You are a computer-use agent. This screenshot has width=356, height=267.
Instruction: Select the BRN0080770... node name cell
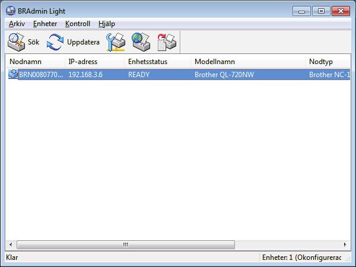click(x=41, y=75)
